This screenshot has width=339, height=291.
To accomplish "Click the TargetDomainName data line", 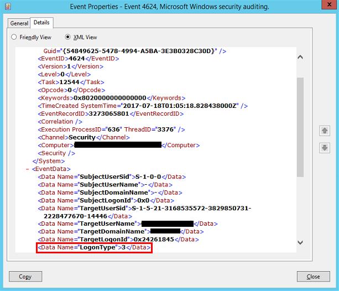I will coord(121,231).
